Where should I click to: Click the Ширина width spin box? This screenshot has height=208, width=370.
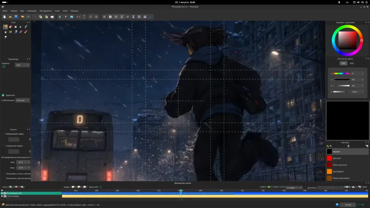coord(22,65)
